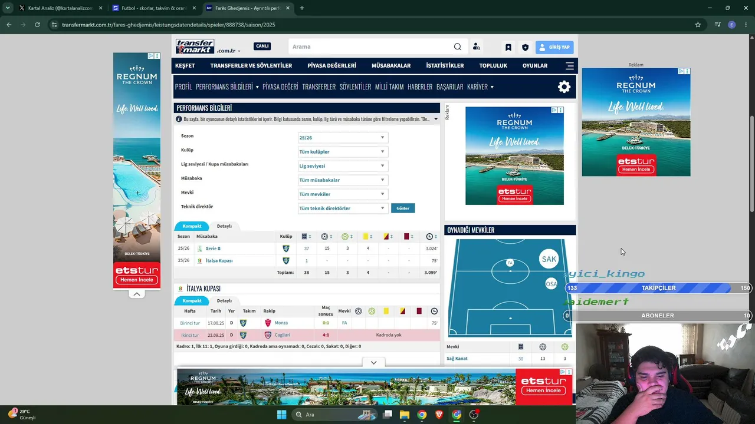The image size is (755, 424).
Task: Click the Serie B league logo
Action: [199, 249]
